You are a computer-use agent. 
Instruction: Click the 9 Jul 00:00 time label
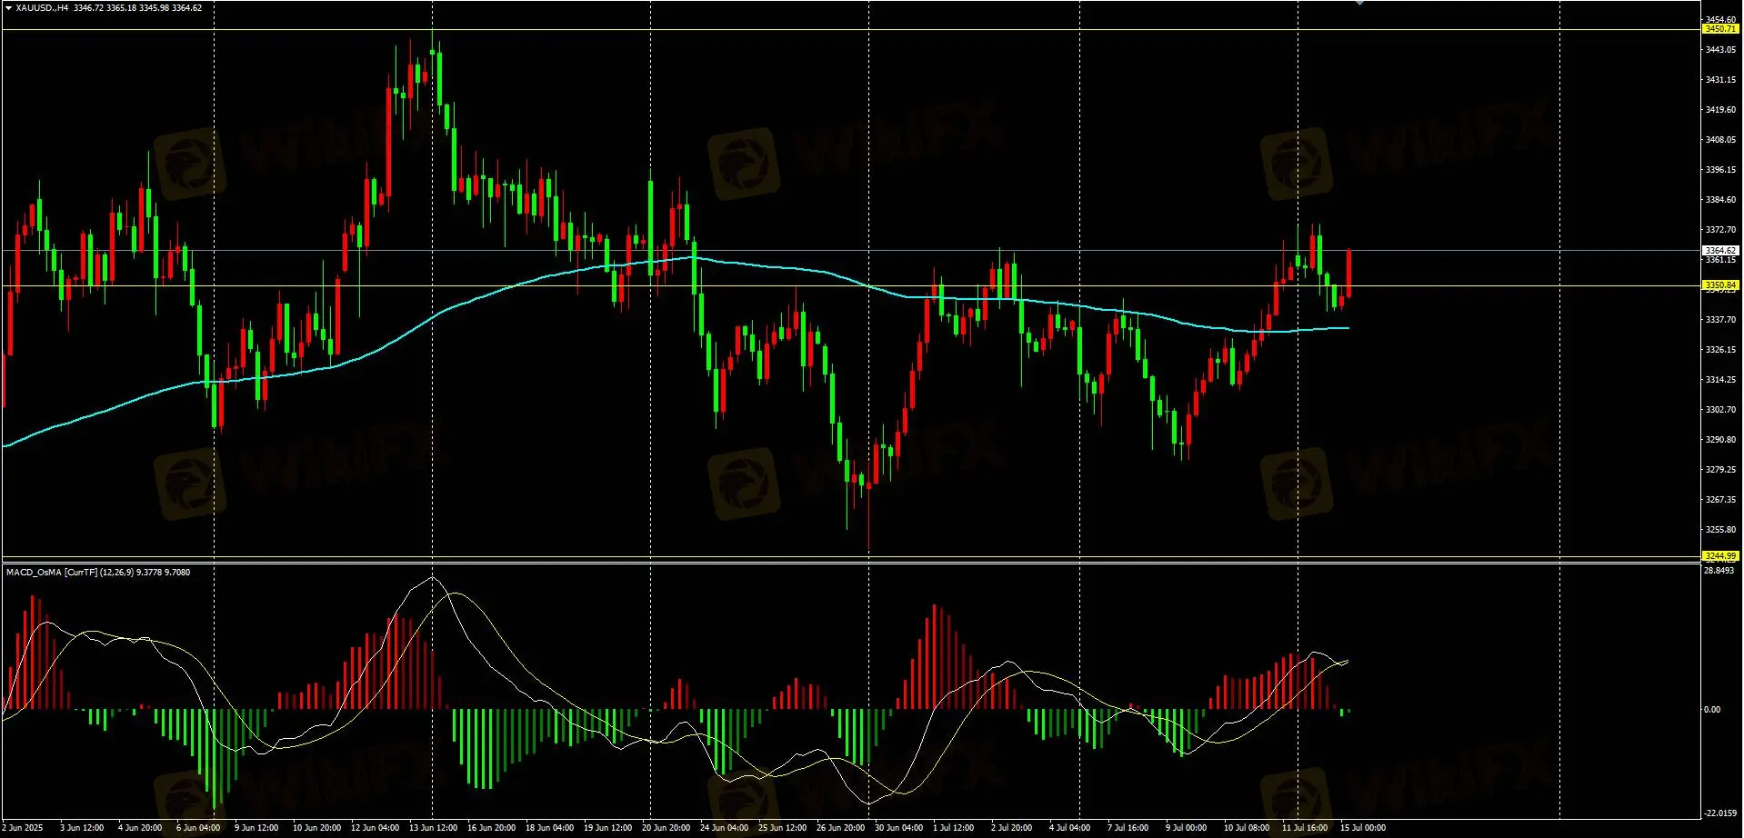click(x=1186, y=828)
